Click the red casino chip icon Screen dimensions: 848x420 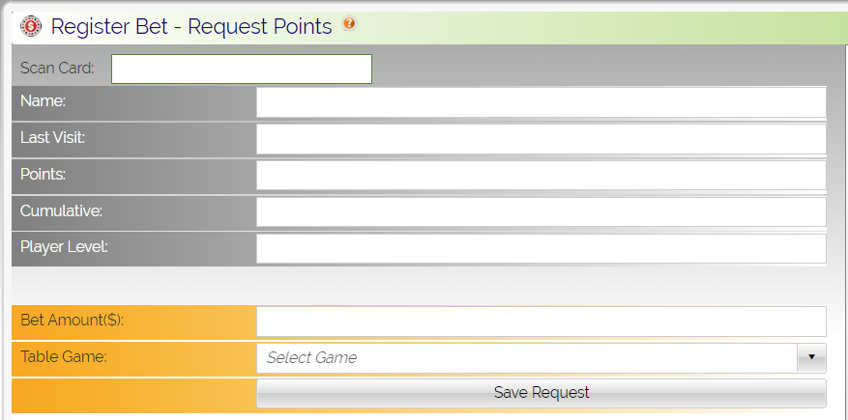[31, 26]
